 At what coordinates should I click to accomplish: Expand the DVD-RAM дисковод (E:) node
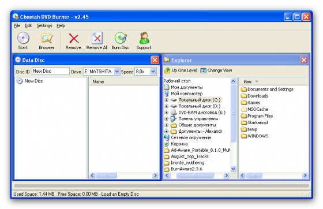coord(166,113)
